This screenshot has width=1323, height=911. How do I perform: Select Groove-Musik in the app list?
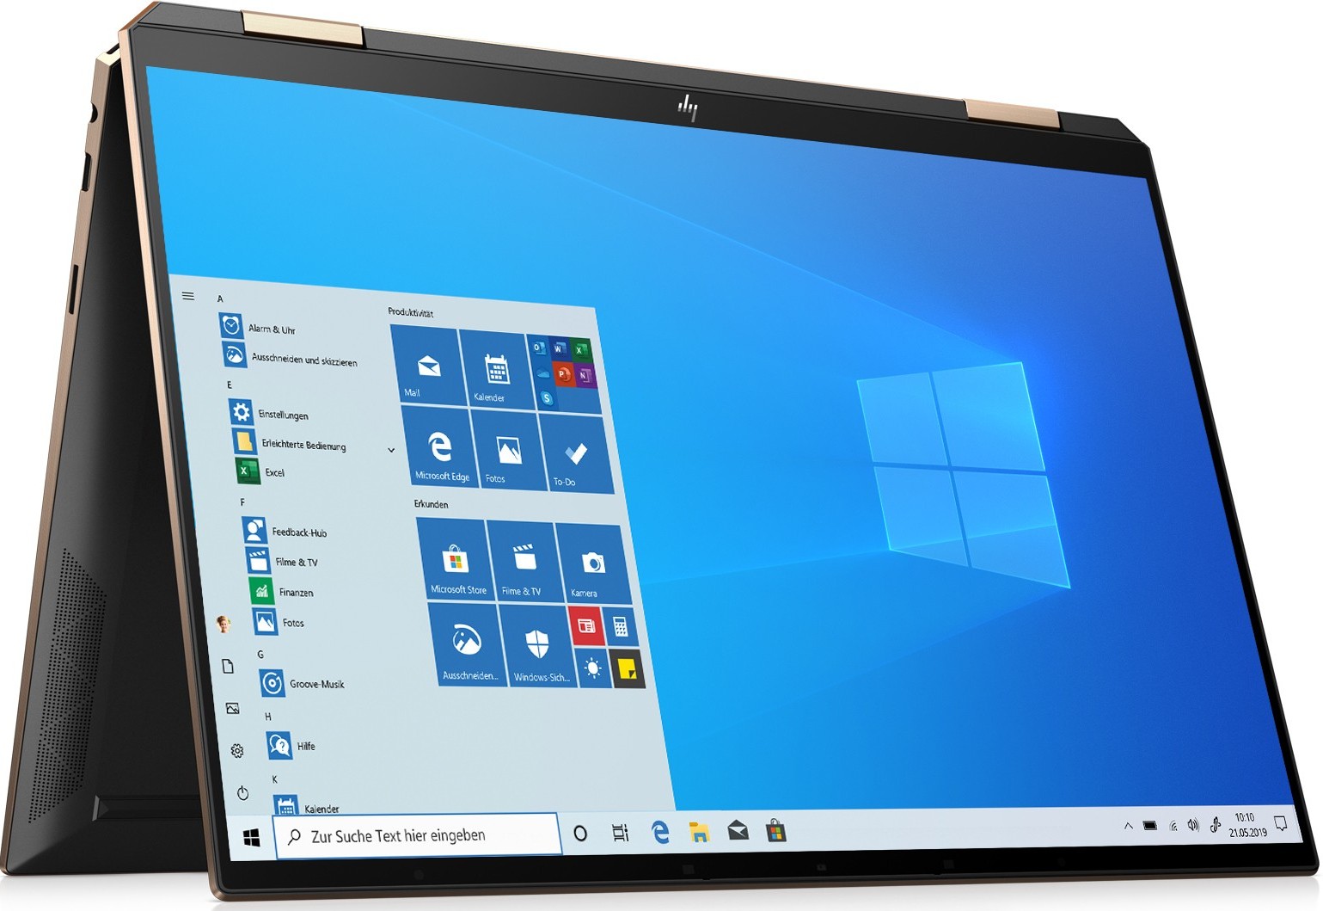tap(315, 684)
